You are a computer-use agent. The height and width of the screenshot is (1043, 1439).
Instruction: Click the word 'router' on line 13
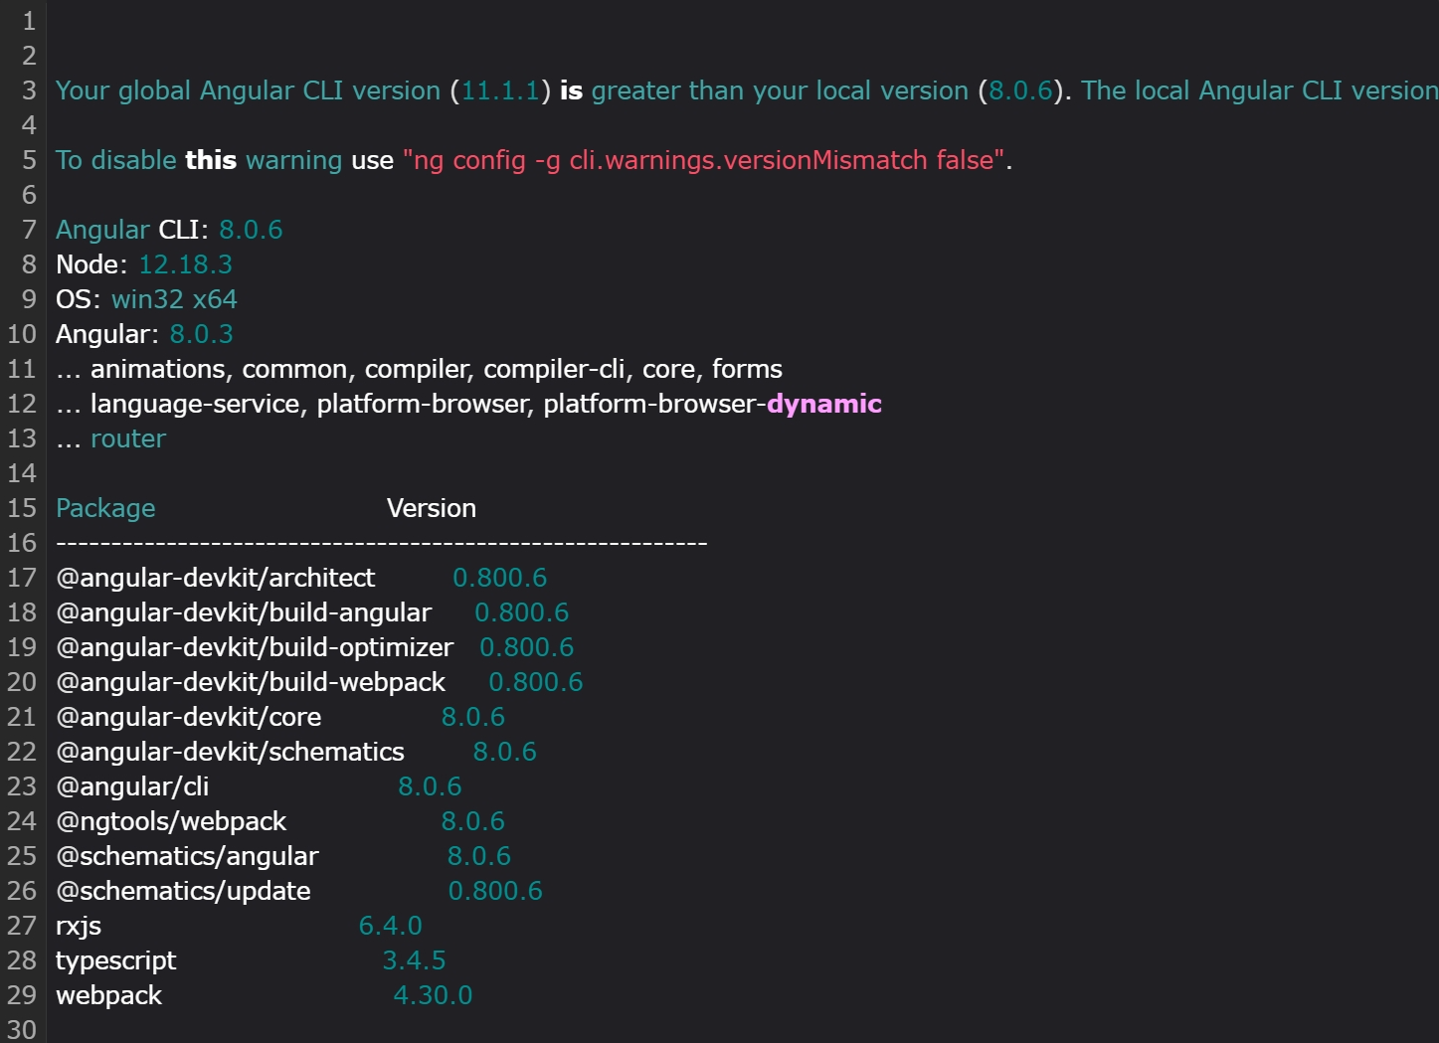pyautogui.click(x=128, y=438)
